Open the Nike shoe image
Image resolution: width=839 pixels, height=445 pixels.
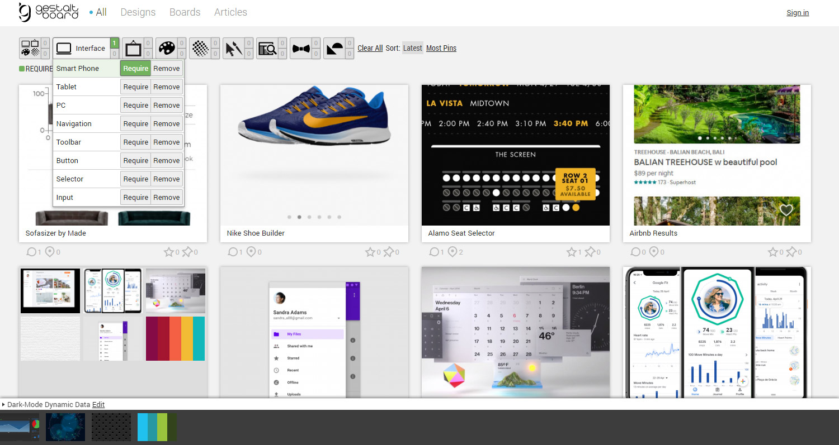pos(314,155)
